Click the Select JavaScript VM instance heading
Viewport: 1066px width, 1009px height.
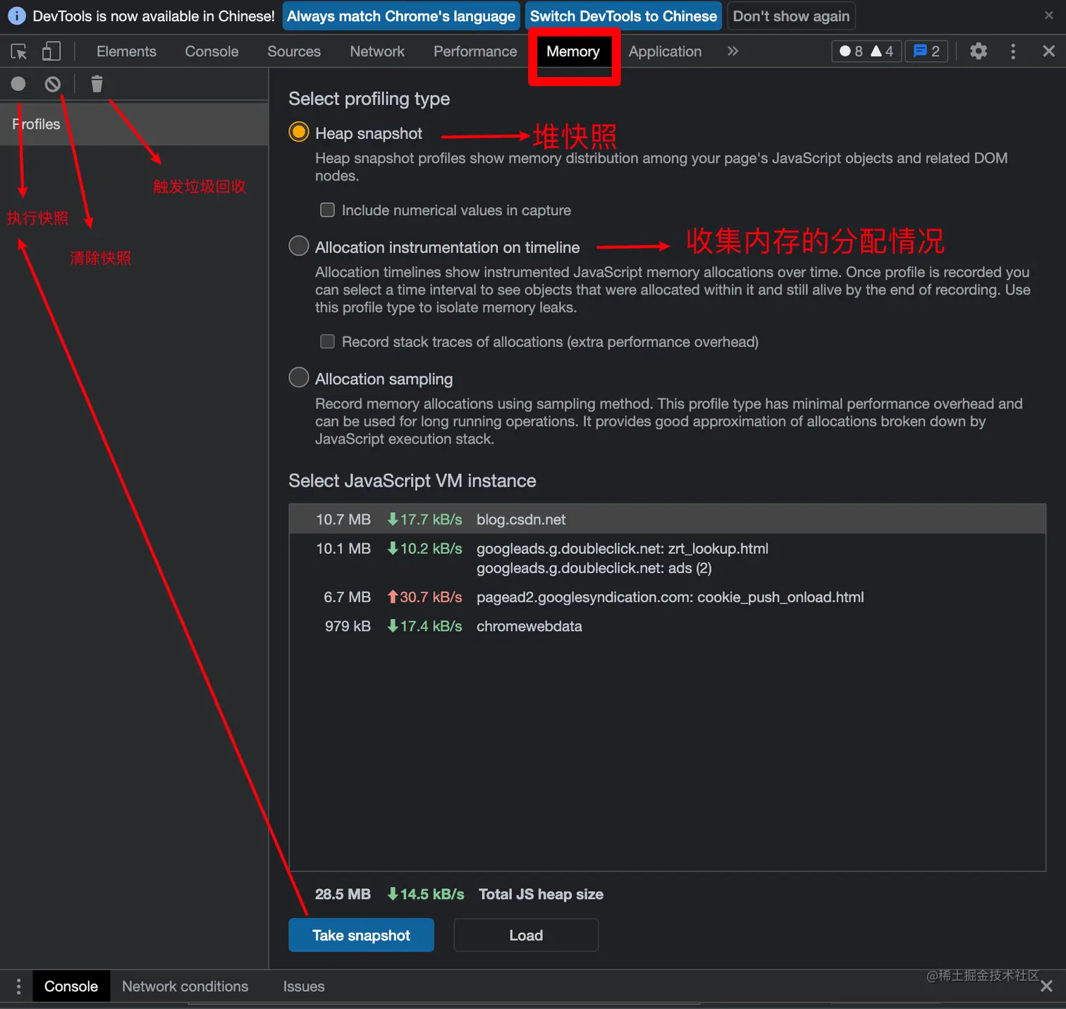(412, 480)
